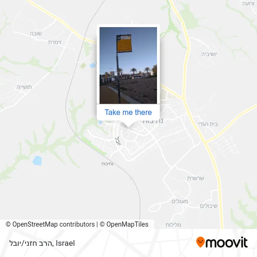Click the Take me there link

tap(128, 113)
